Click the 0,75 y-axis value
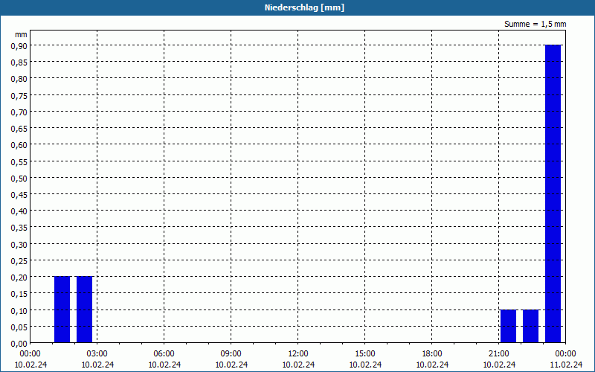This screenshot has width=595, height=372. [x=19, y=95]
